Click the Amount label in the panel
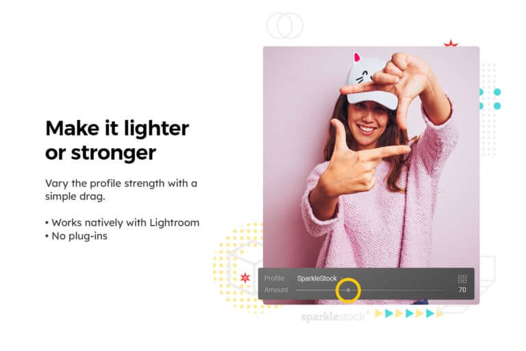 pyautogui.click(x=276, y=289)
